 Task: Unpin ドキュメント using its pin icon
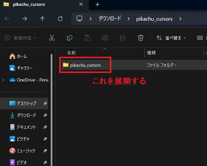click(45, 127)
